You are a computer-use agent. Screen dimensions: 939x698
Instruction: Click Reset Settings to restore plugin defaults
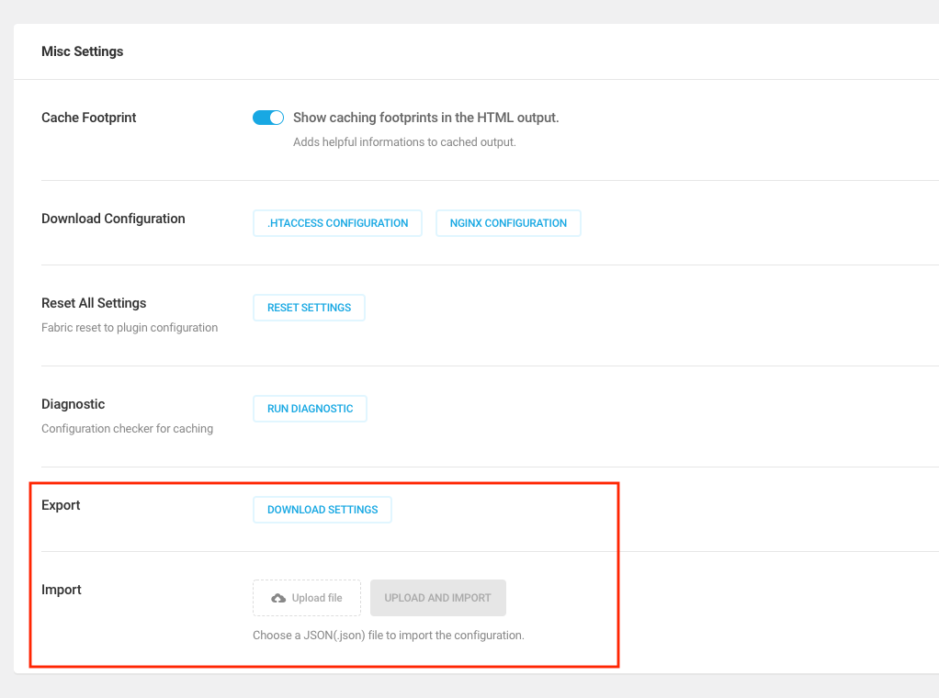309,307
